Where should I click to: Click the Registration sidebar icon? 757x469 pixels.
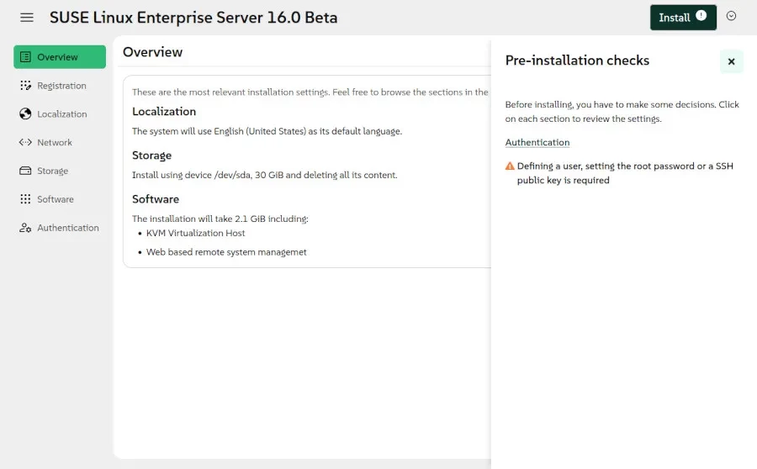point(25,86)
